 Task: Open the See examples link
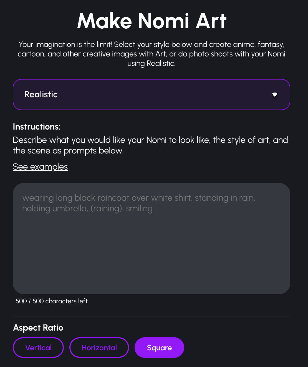tap(40, 167)
